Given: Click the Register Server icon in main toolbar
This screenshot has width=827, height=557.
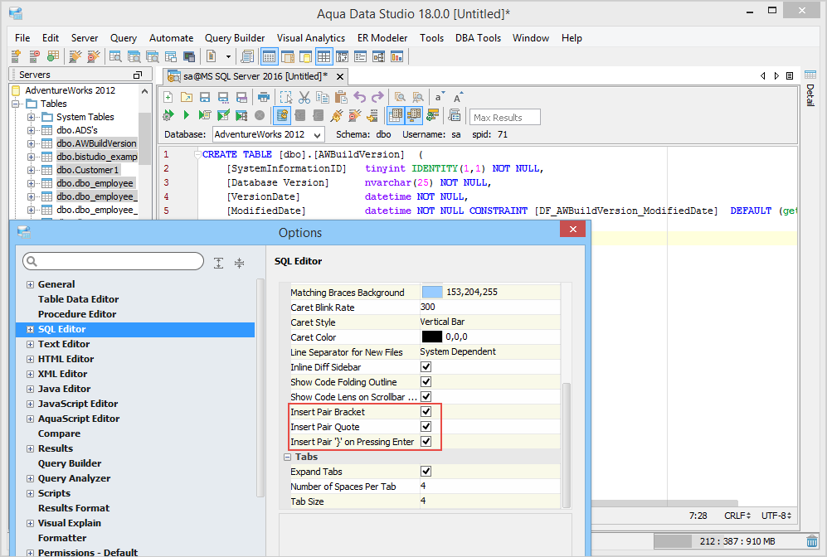Looking at the screenshot, I should 16,56.
